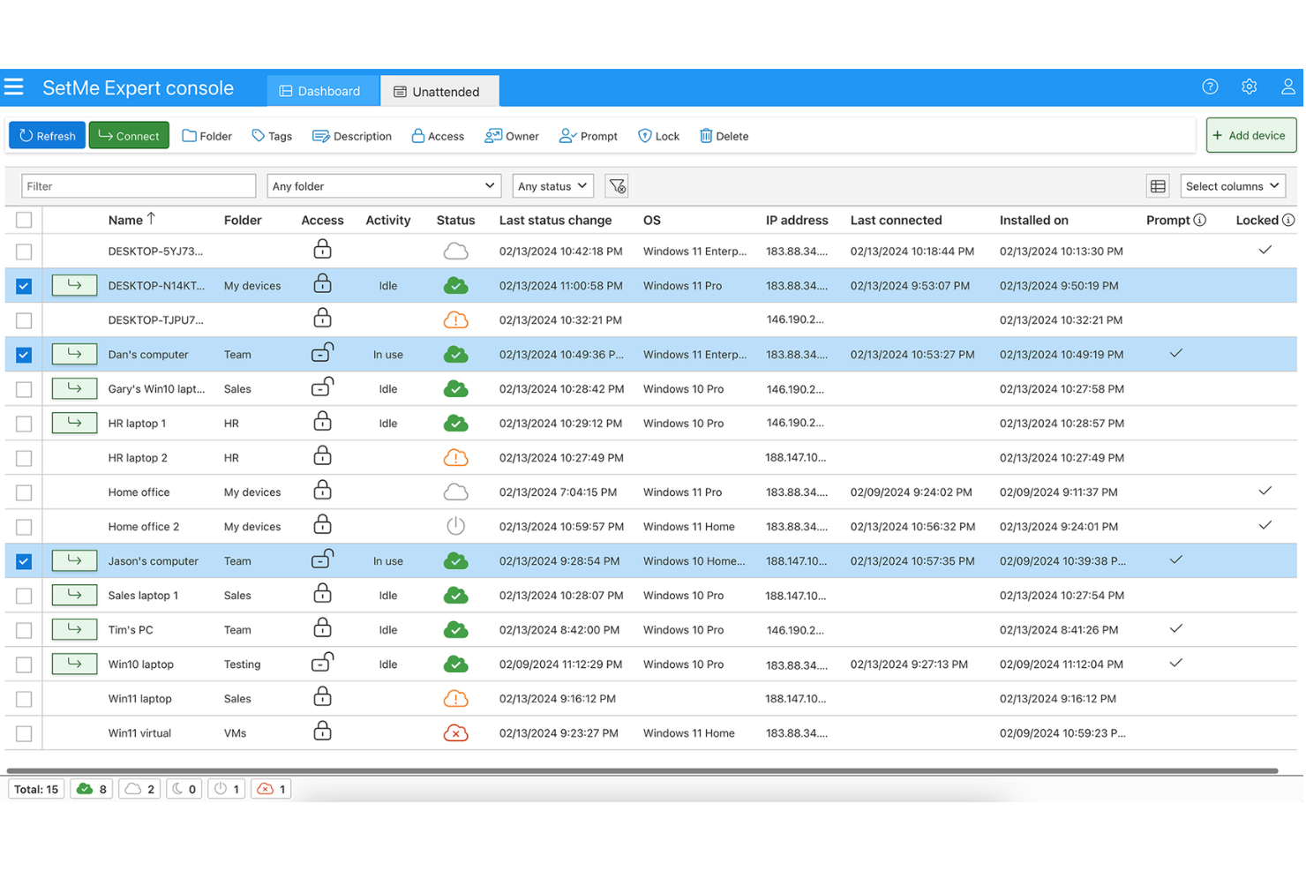Open the Any status dropdown
1306x871 pixels.
click(x=552, y=185)
